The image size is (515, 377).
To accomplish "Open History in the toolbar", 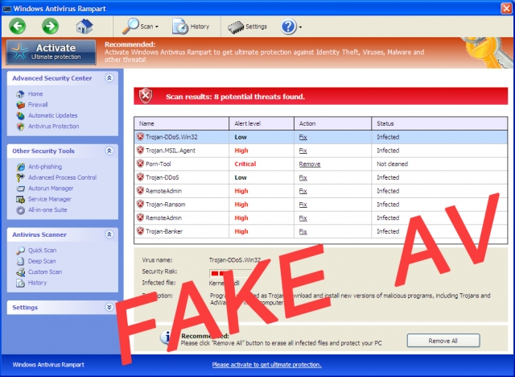I will point(191,27).
